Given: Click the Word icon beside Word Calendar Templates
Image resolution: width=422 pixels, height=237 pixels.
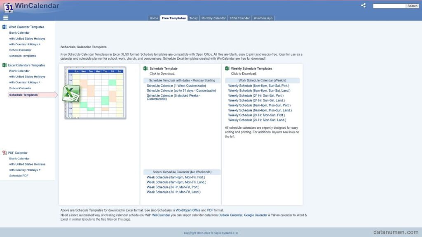Looking at the screenshot, I should point(5,27).
